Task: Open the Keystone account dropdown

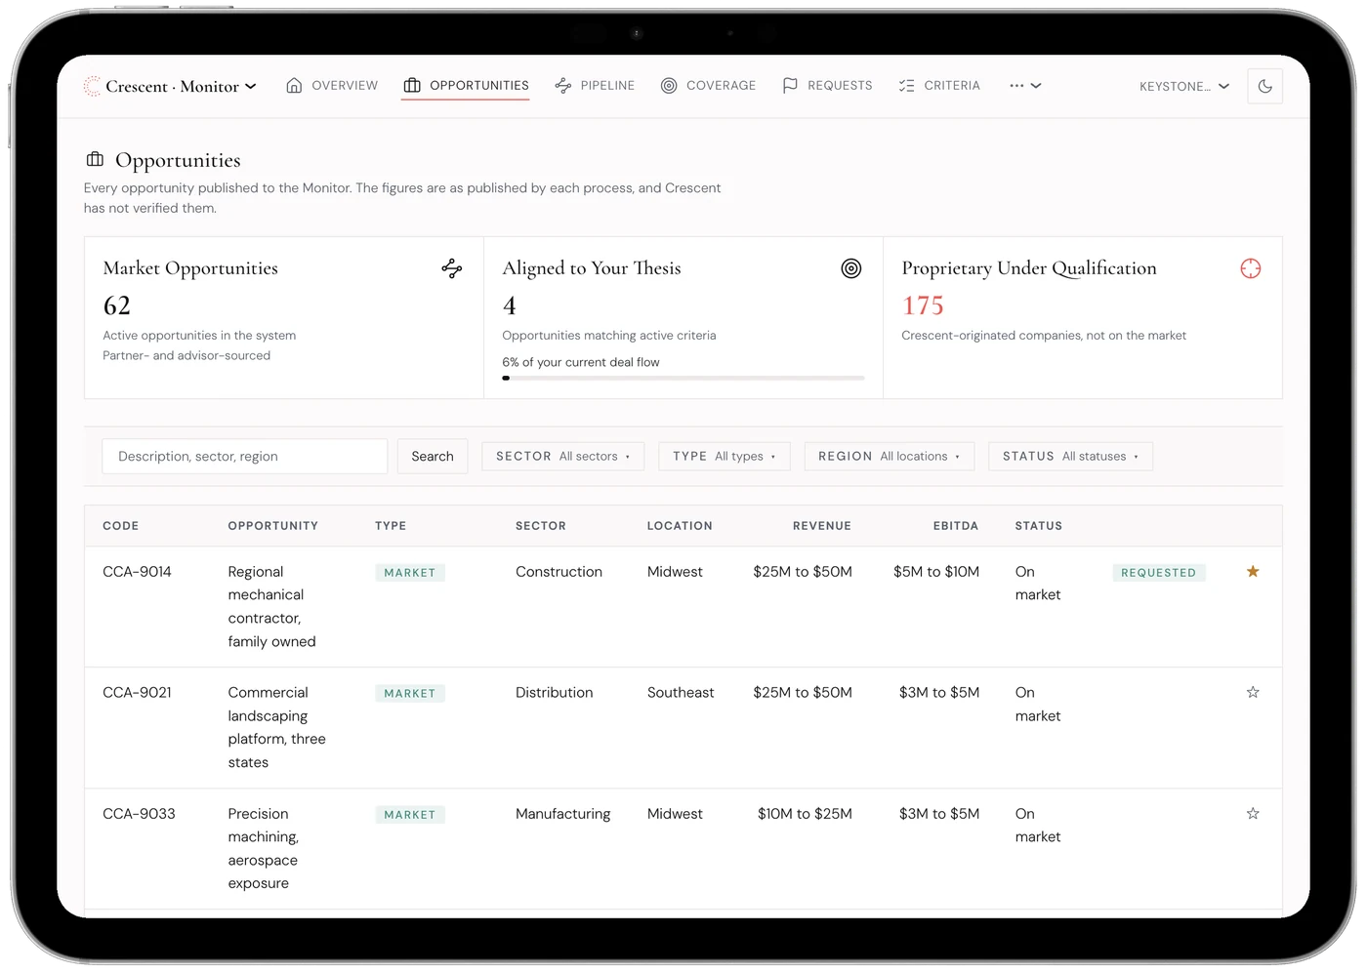Action: pos(1184,87)
